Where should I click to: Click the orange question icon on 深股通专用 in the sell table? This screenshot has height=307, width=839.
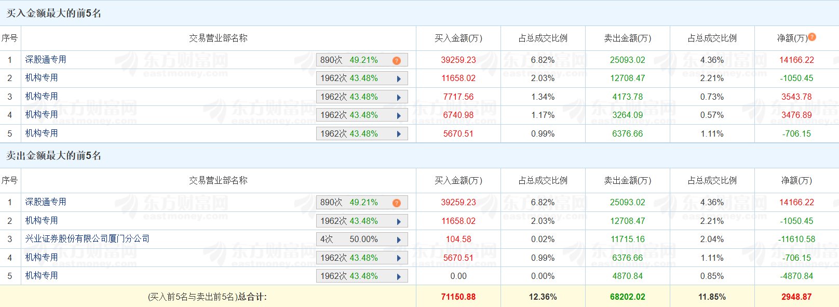pos(397,203)
